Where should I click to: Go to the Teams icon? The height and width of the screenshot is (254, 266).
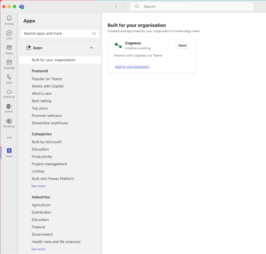[9, 48]
